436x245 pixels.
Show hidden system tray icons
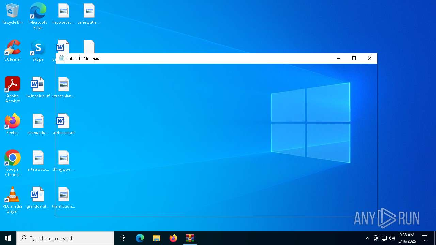coord(368,238)
